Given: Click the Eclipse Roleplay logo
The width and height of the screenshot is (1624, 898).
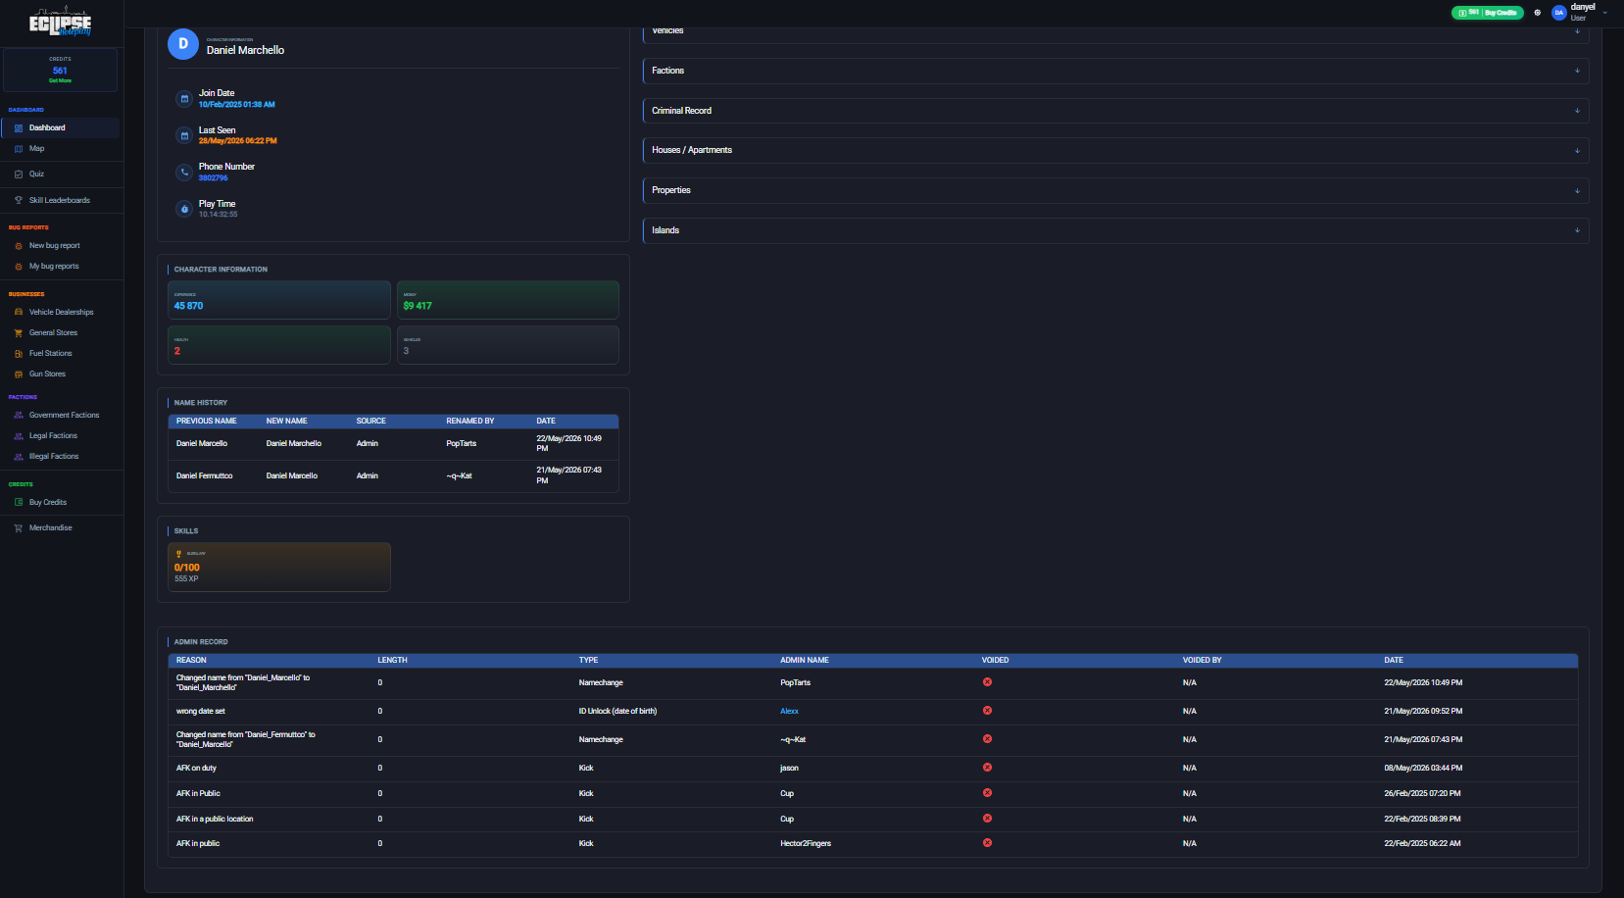Looking at the screenshot, I should pyautogui.click(x=60, y=23).
